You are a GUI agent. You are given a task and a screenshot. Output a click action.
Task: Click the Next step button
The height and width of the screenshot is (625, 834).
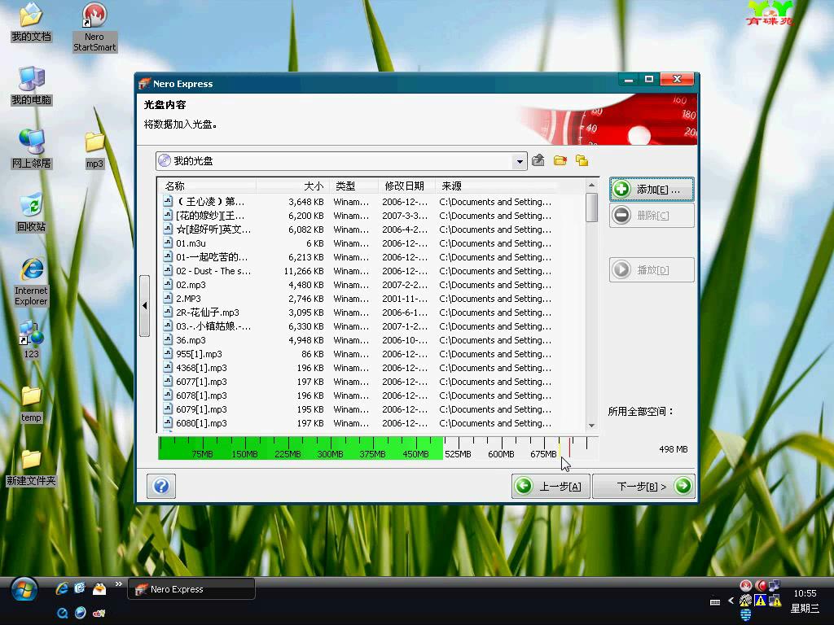tap(643, 486)
